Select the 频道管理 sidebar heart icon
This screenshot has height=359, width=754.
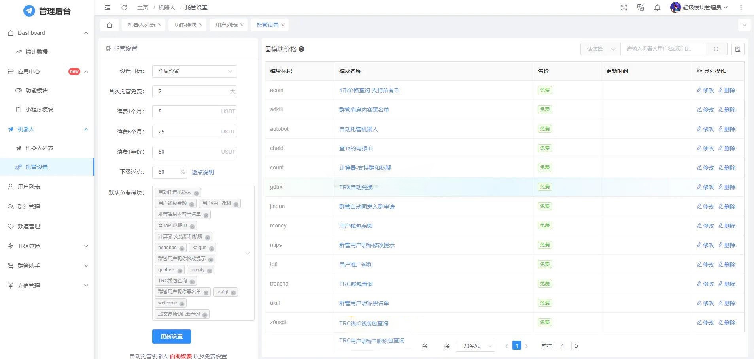[11, 226]
